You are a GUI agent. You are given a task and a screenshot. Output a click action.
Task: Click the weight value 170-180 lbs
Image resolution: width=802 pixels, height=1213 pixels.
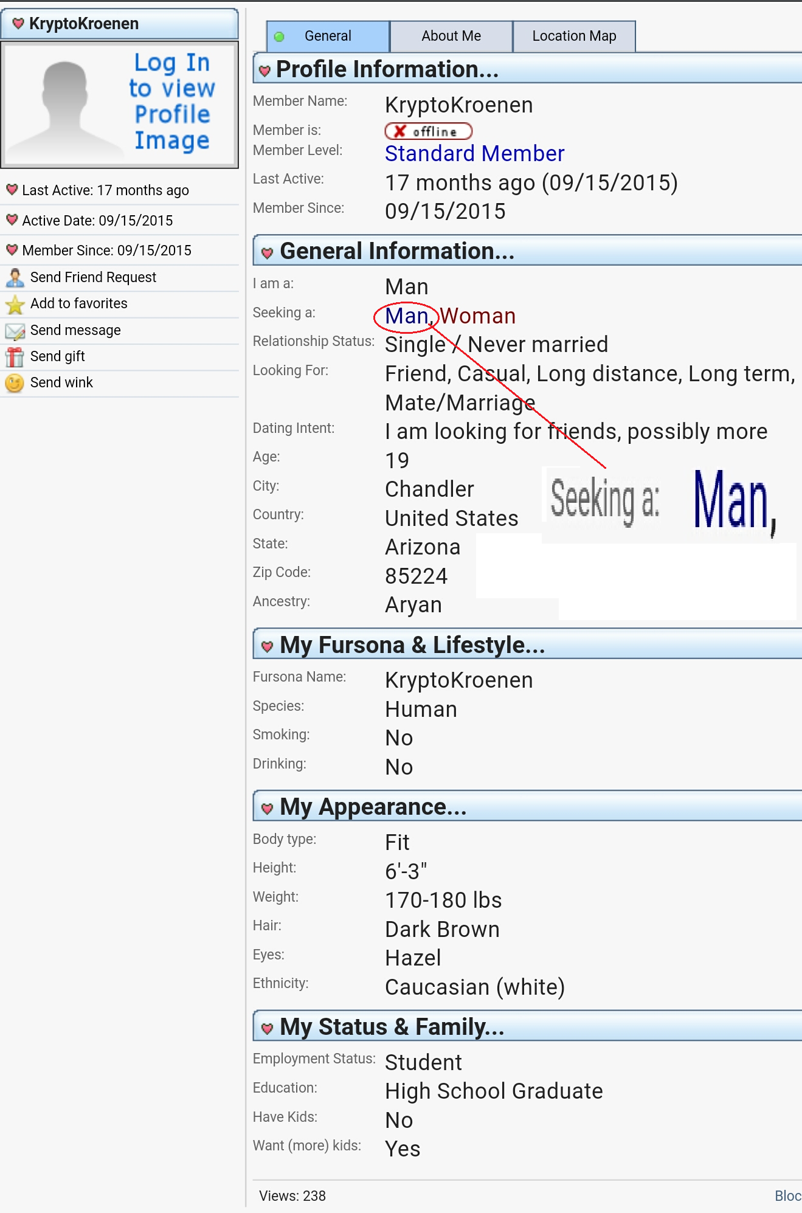click(x=444, y=900)
